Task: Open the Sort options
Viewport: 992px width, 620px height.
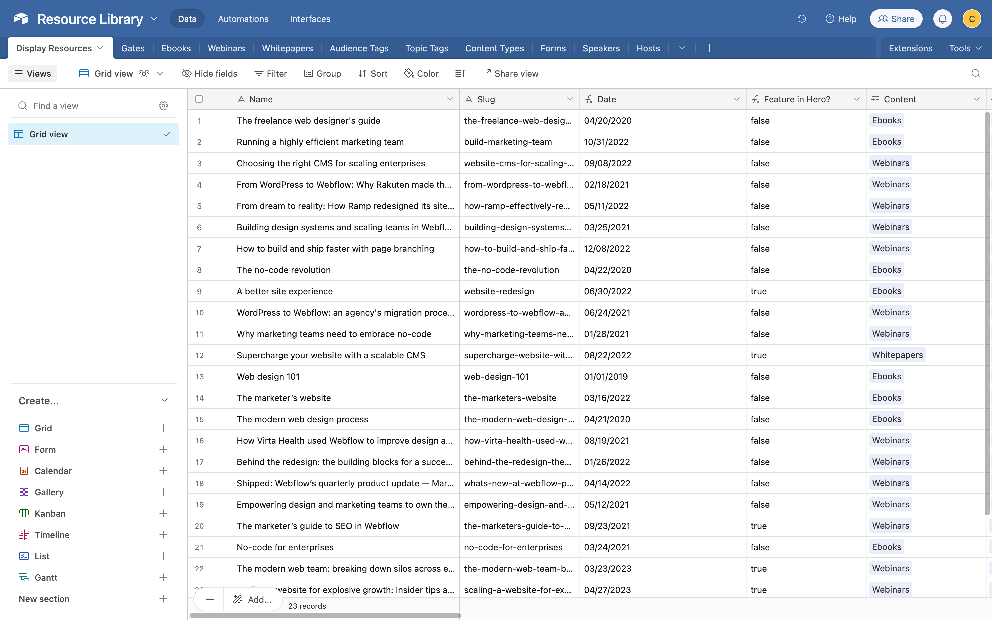Action: (x=373, y=73)
